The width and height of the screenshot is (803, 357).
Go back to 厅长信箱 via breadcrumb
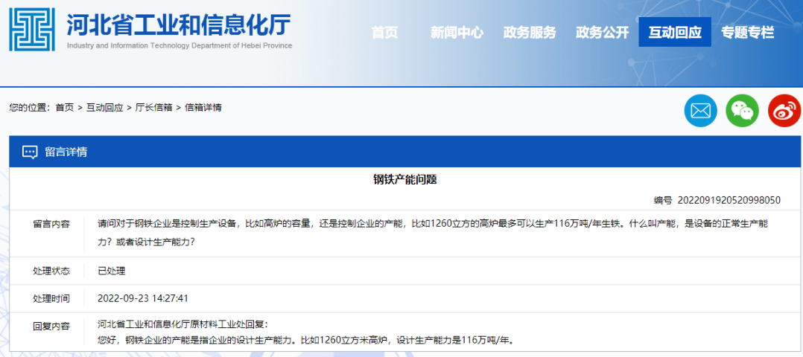pos(153,108)
